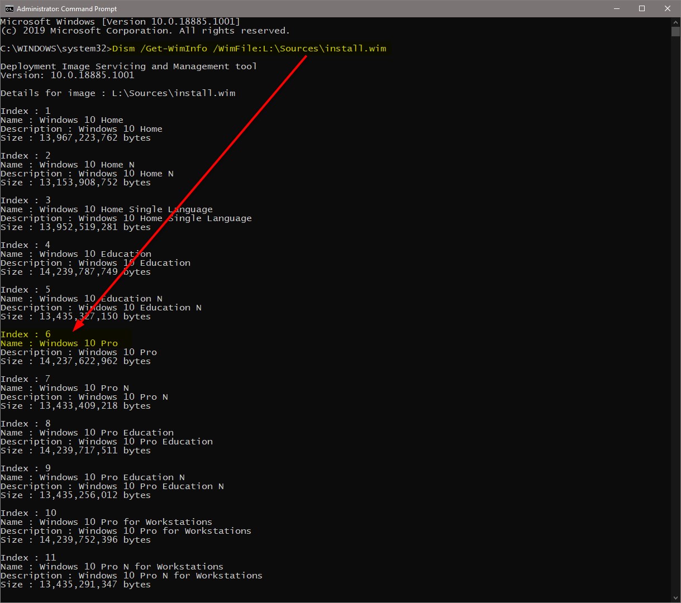Screen dimensions: 681x603
Task: Click the vertical scrollbar thumb
Action: [x=675, y=31]
